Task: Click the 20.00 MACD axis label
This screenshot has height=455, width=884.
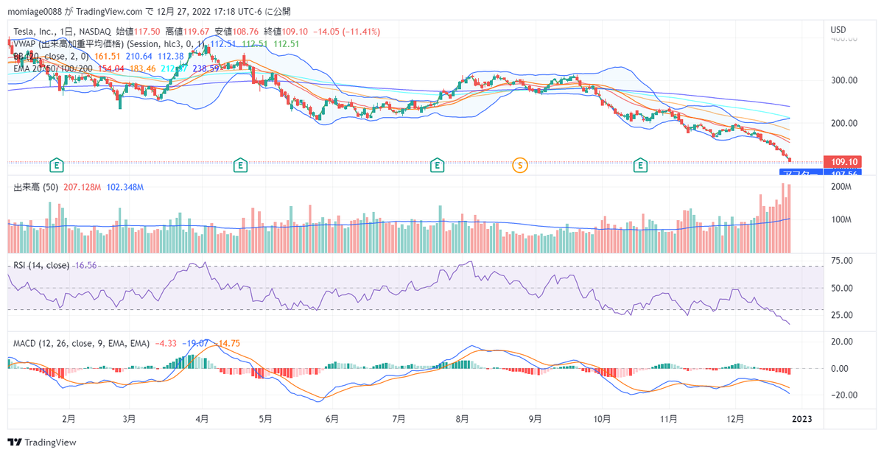Action: (x=842, y=342)
